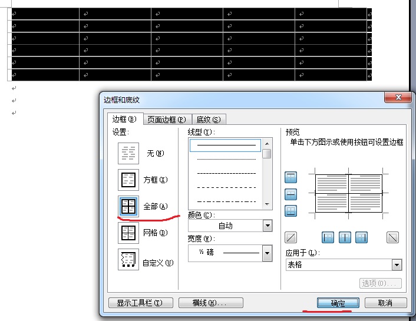Choose the Box (方框) border setting icon

128,180
